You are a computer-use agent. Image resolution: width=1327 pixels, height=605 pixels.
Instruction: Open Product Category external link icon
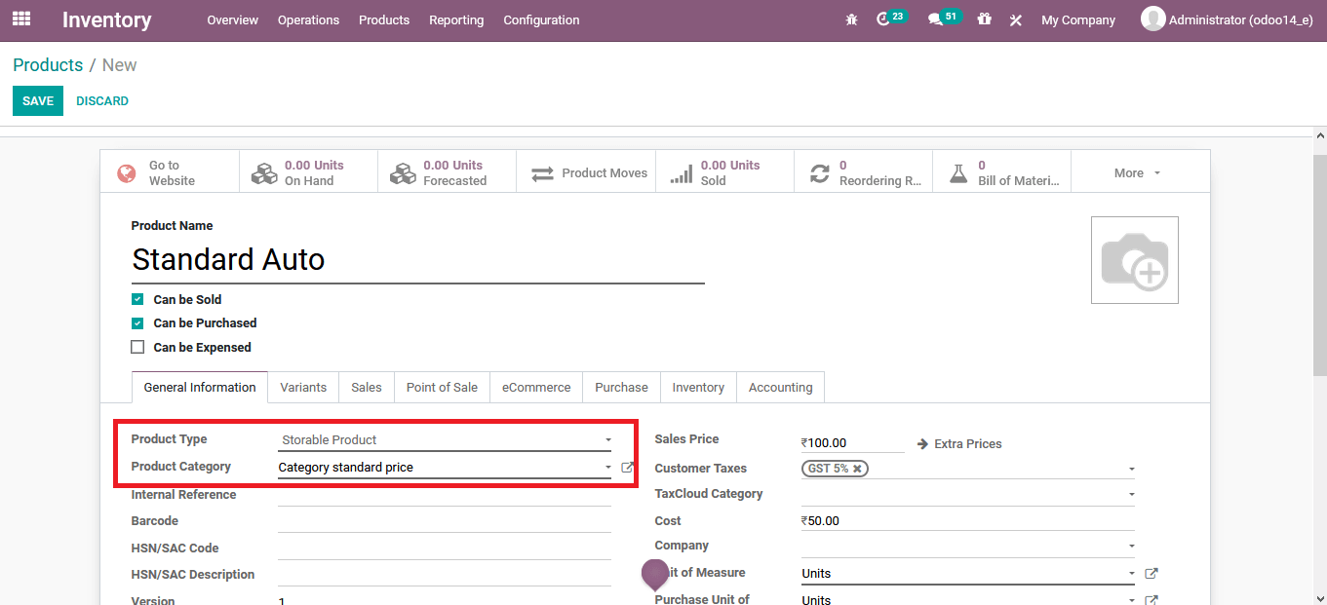click(627, 468)
